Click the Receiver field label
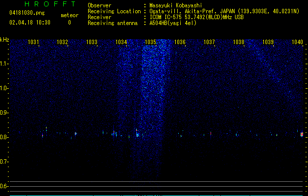The width and height of the screenshot is (308, 196). (99, 17)
